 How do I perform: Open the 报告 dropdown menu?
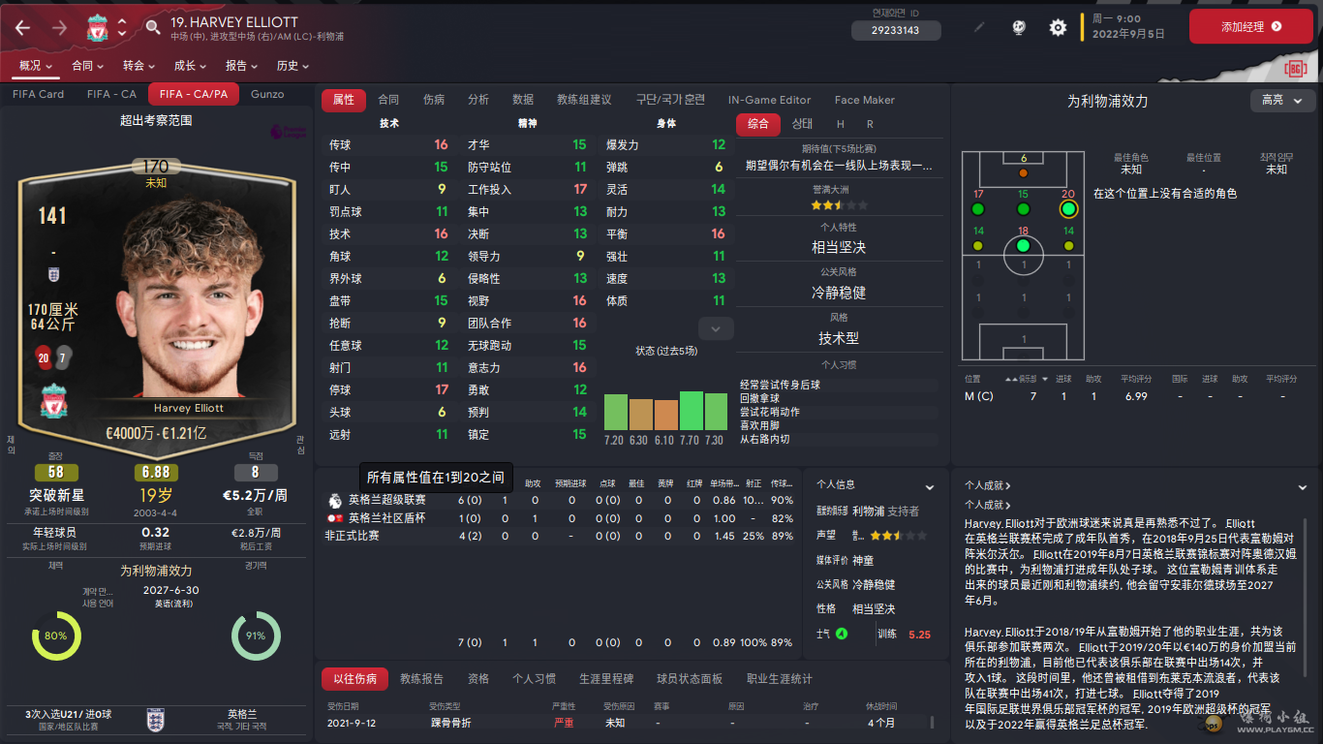[x=241, y=66]
